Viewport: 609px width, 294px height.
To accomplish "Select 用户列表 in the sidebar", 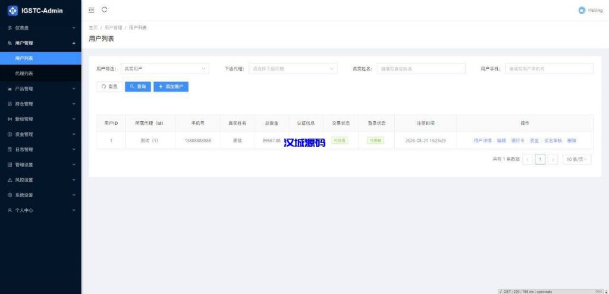I will pos(40,58).
